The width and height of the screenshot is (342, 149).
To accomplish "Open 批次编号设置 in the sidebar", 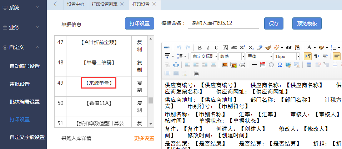I will tap(25, 102).
